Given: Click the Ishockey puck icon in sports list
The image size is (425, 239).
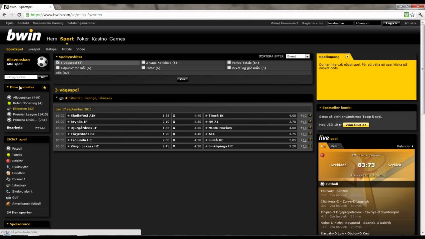Looking at the screenshot, I should (9, 185).
